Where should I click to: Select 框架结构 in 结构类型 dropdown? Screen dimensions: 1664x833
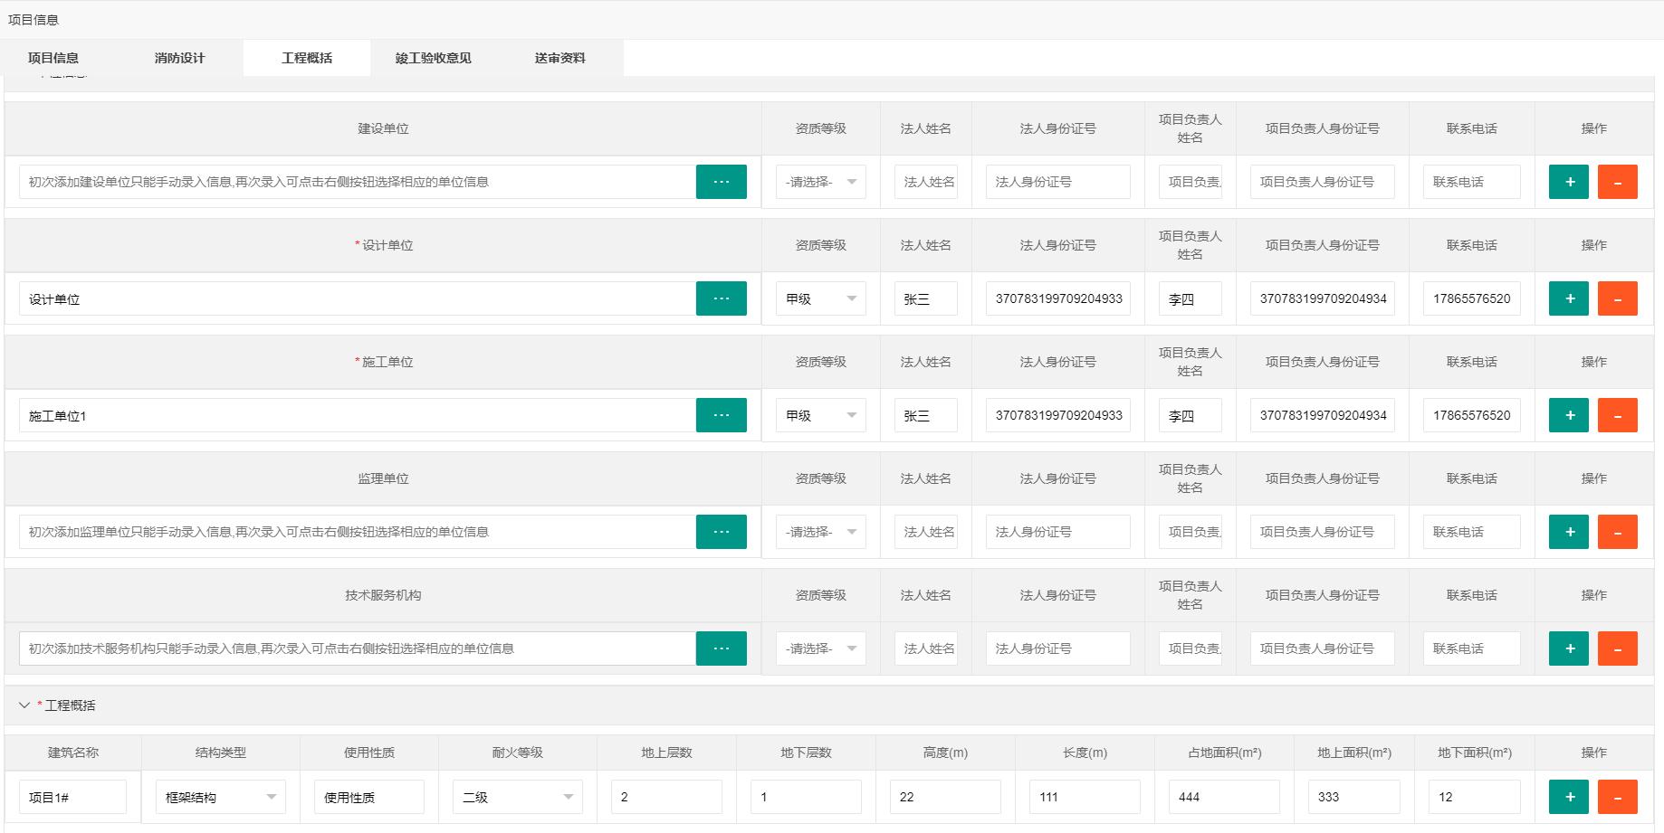point(219,796)
